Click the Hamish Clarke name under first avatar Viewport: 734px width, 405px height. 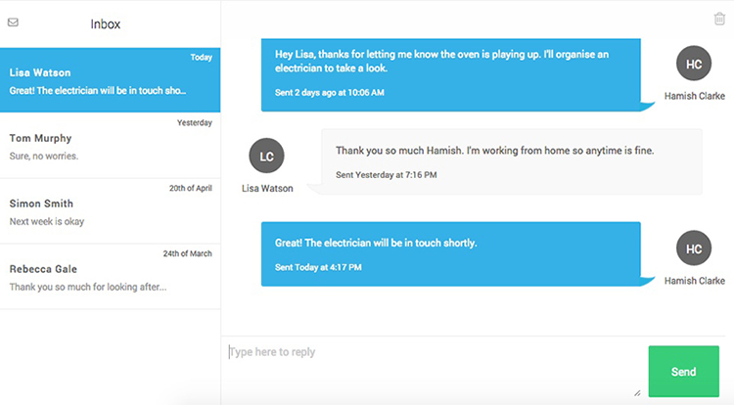pos(694,97)
